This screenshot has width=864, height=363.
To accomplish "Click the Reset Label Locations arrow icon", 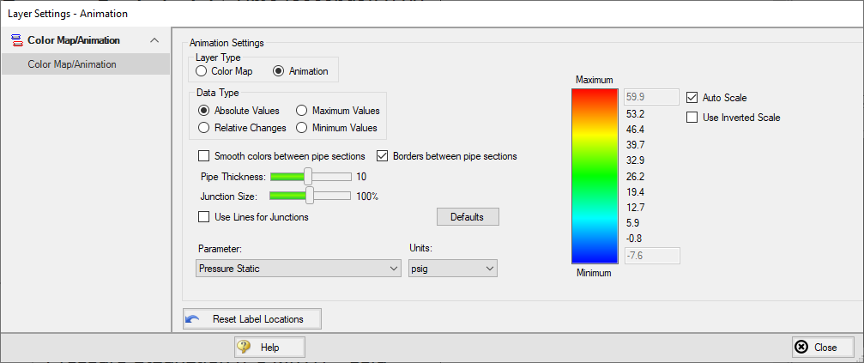I will click(193, 319).
